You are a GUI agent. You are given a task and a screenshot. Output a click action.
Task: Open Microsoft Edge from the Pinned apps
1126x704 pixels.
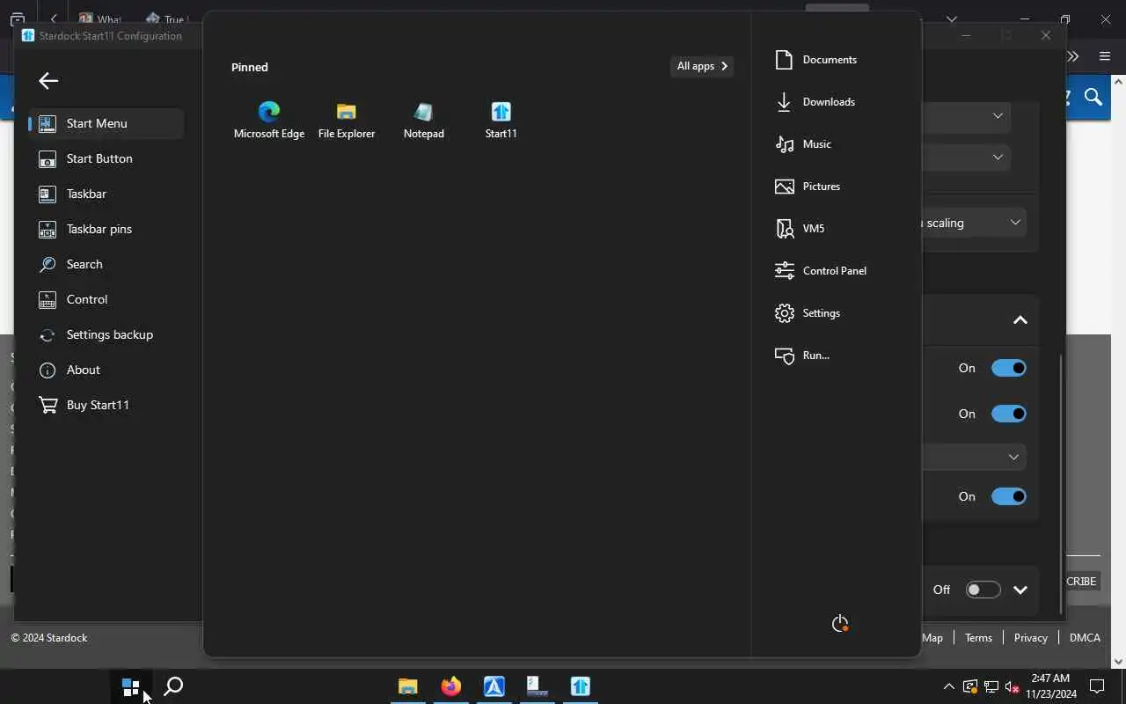point(268,121)
